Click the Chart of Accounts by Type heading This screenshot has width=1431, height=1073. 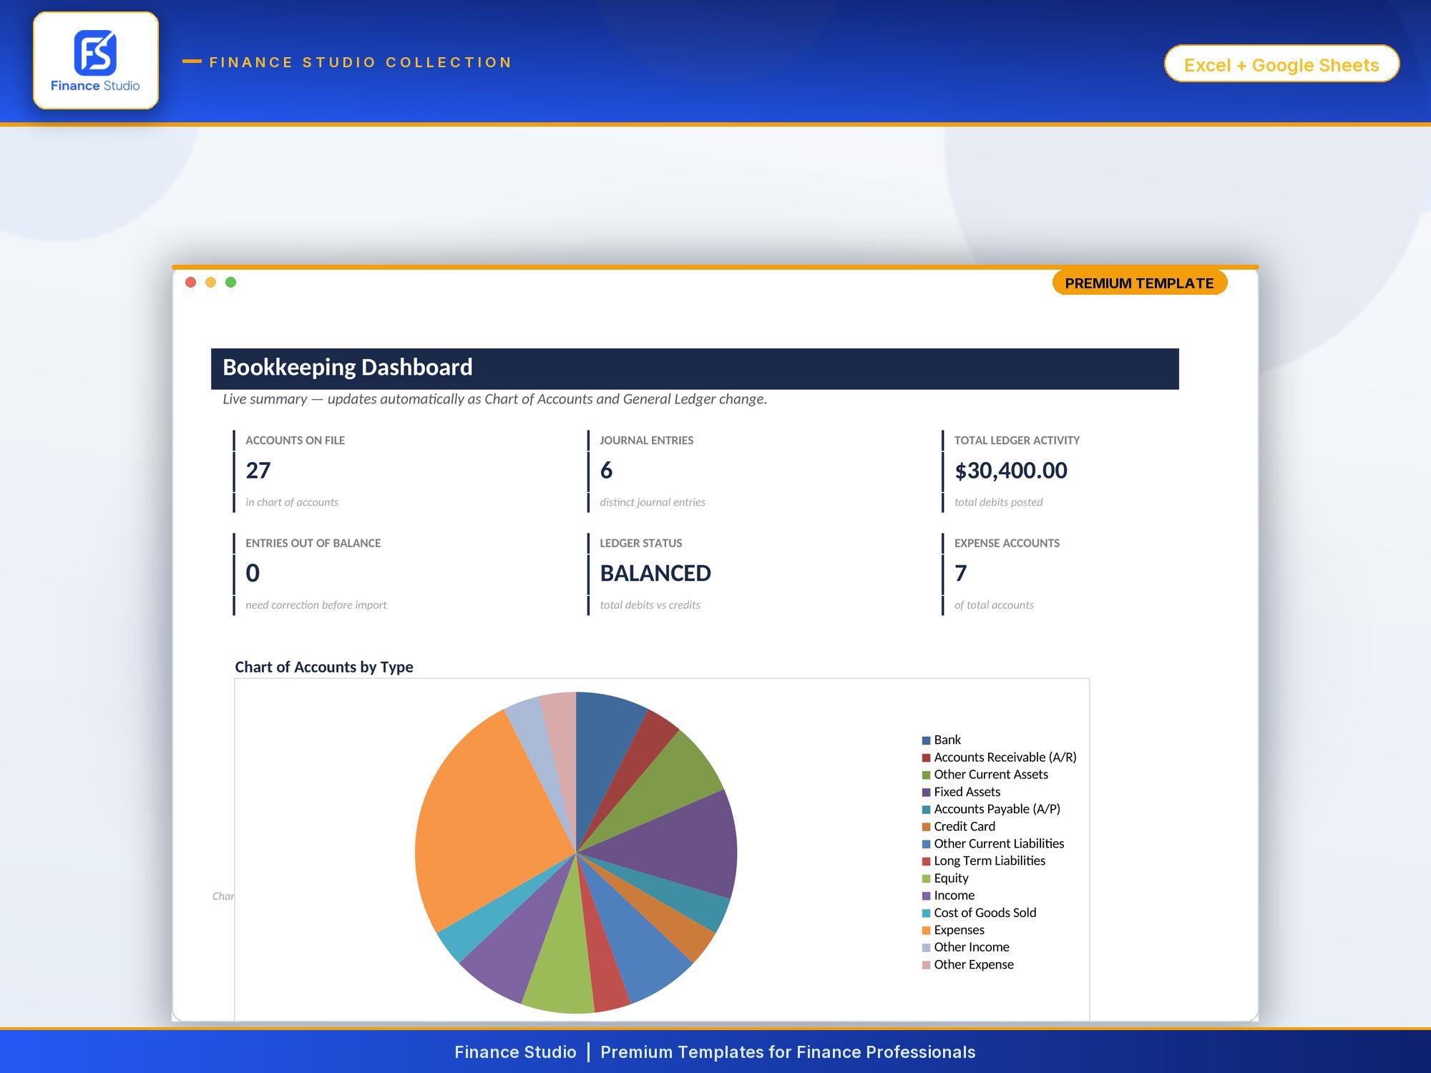click(x=324, y=667)
